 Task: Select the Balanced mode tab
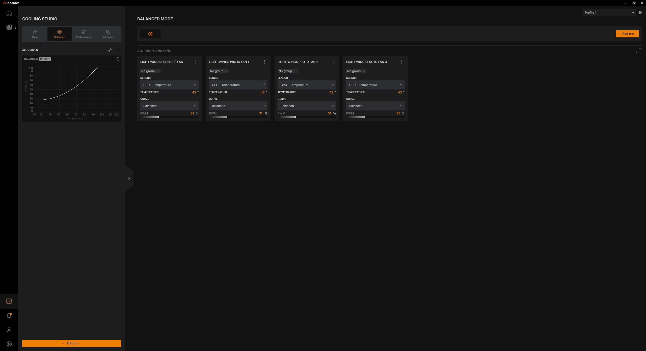point(60,34)
